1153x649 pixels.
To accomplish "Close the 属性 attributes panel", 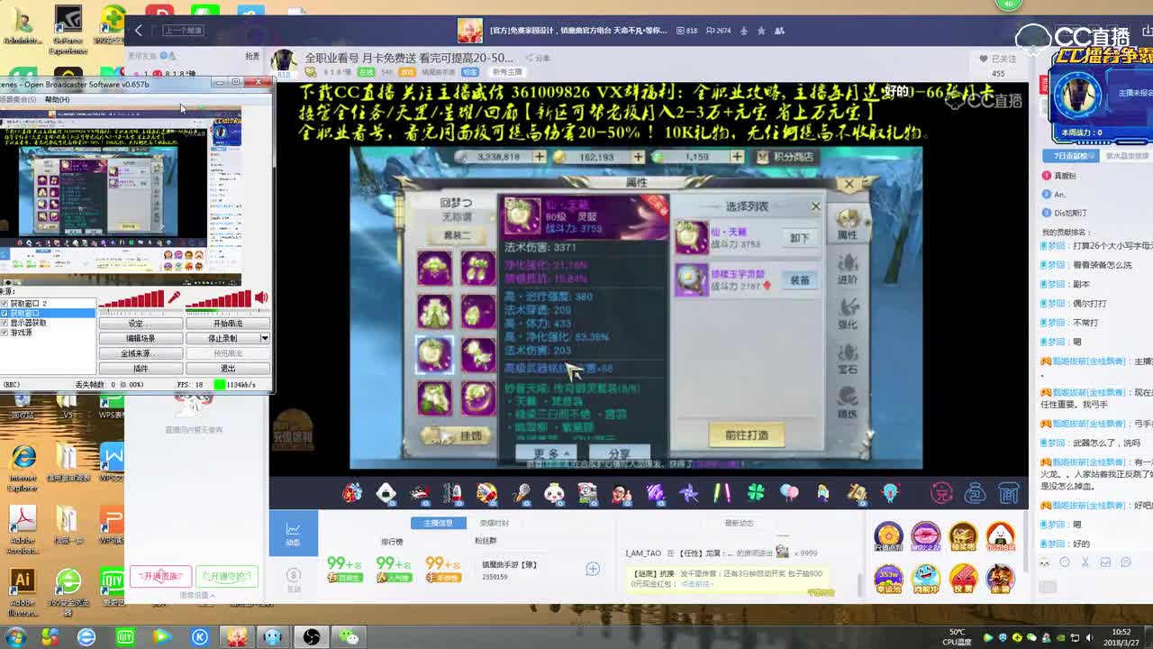I will point(849,184).
